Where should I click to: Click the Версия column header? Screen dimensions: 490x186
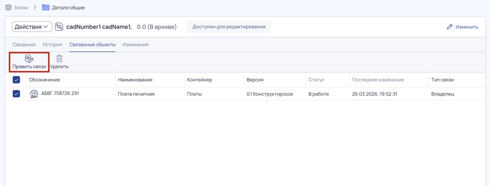255,80
